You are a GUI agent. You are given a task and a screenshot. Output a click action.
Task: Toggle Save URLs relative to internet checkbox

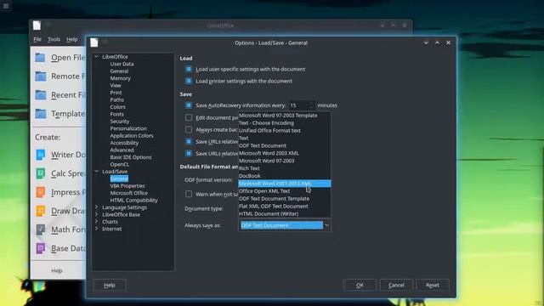point(189,153)
